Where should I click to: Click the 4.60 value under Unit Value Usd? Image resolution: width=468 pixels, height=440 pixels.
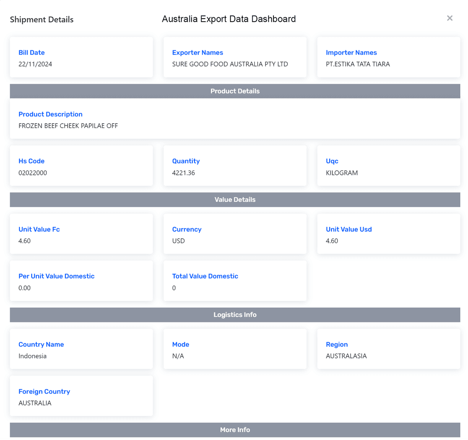[331, 241]
